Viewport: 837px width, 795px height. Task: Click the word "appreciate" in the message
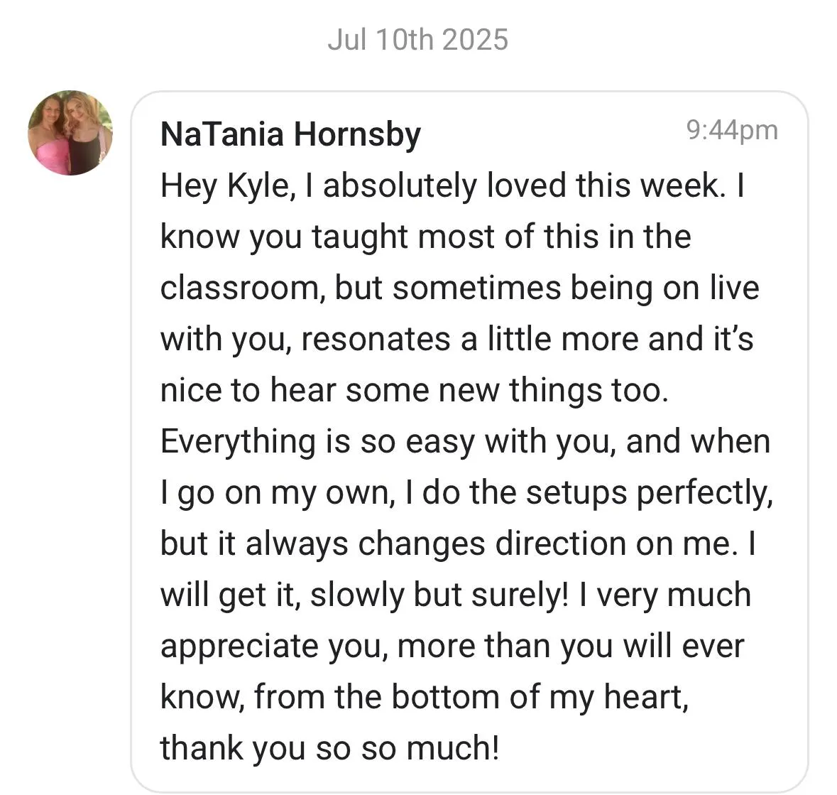(239, 647)
